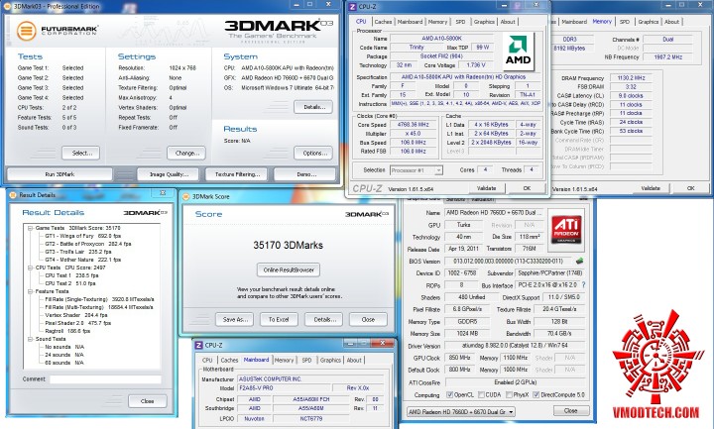
Task: Click the 3DMark03 Professional Edition title bar icon
Action: tap(8, 6)
